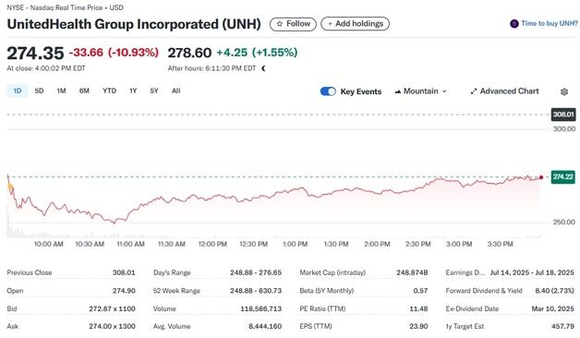Viewport: 580px width, 338px height.
Task: Click the star icon in Follow button
Action: pyautogui.click(x=280, y=24)
